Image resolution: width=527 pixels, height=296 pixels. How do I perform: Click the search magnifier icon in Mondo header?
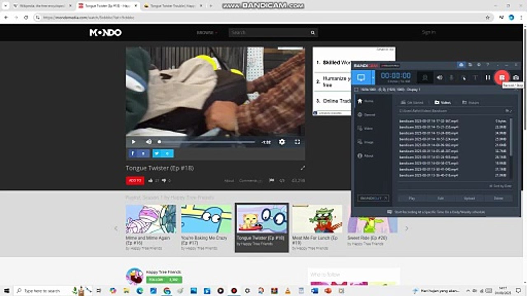coord(313,32)
